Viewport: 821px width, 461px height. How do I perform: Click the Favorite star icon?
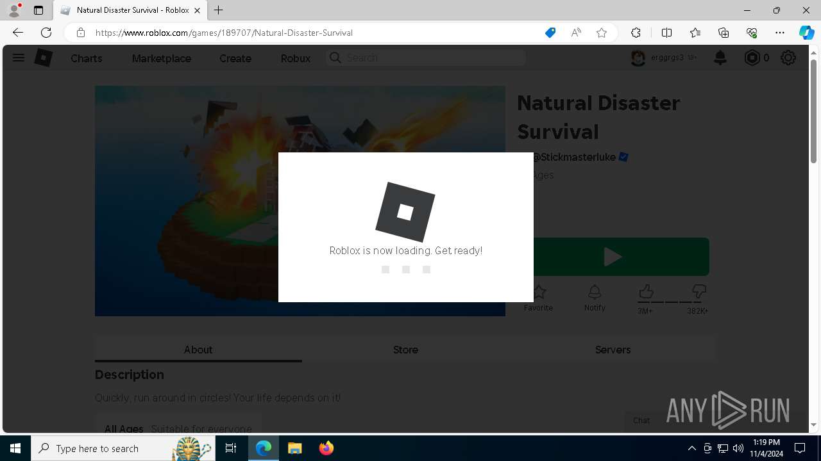point(539,293)
